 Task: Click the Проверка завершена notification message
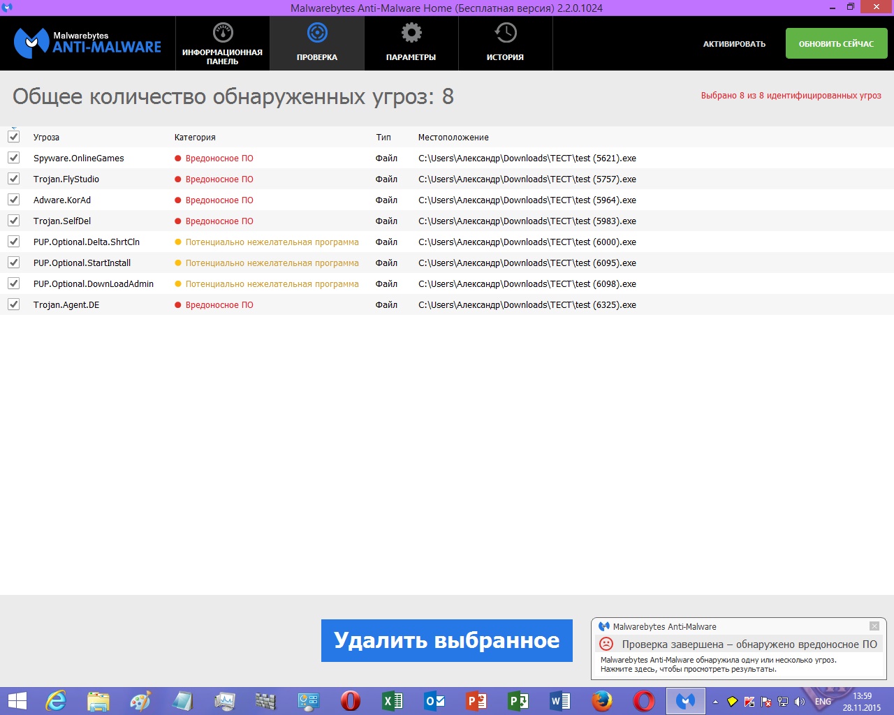click(749, 644)
